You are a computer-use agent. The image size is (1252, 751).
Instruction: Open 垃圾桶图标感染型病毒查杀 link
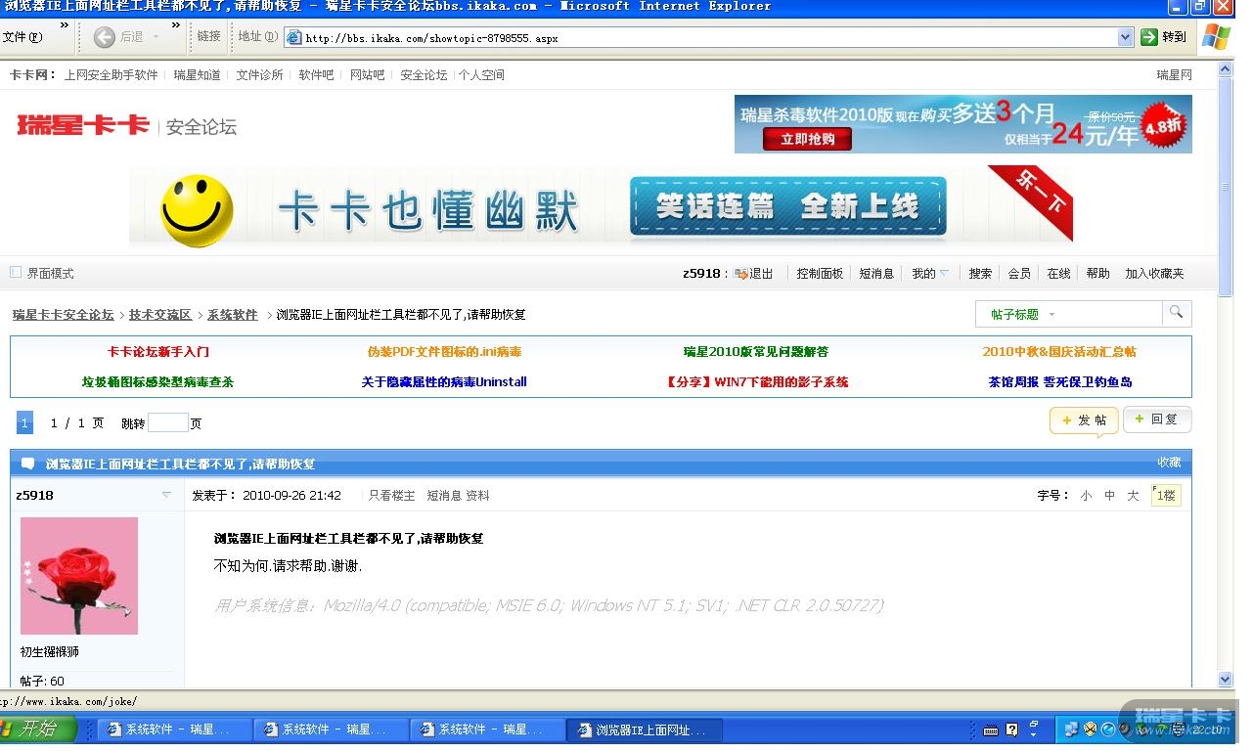click(x=158, y=382)
